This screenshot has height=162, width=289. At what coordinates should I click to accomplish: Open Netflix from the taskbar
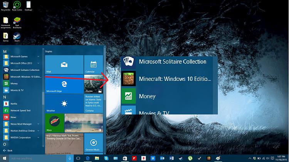click(x=144, y=158)
